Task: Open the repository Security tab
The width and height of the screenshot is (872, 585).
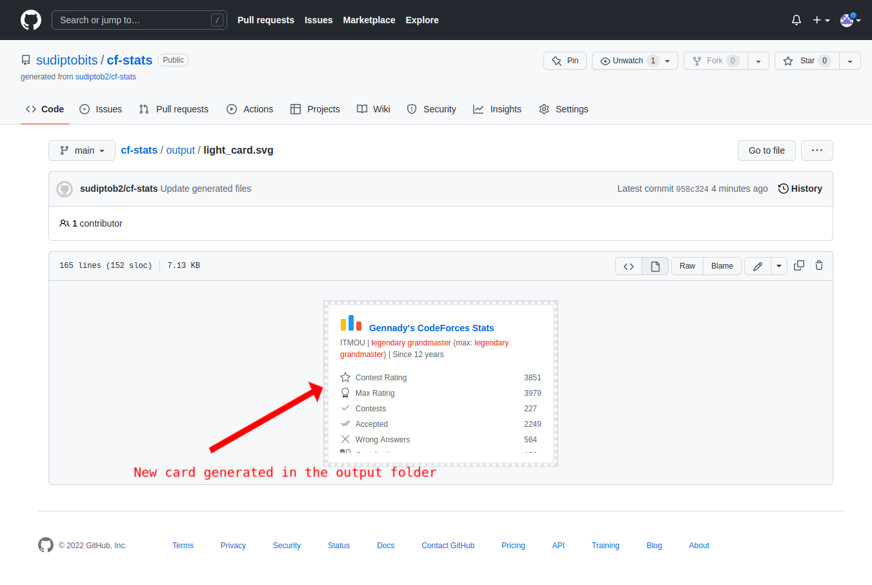Action: [x=431, y=109]
